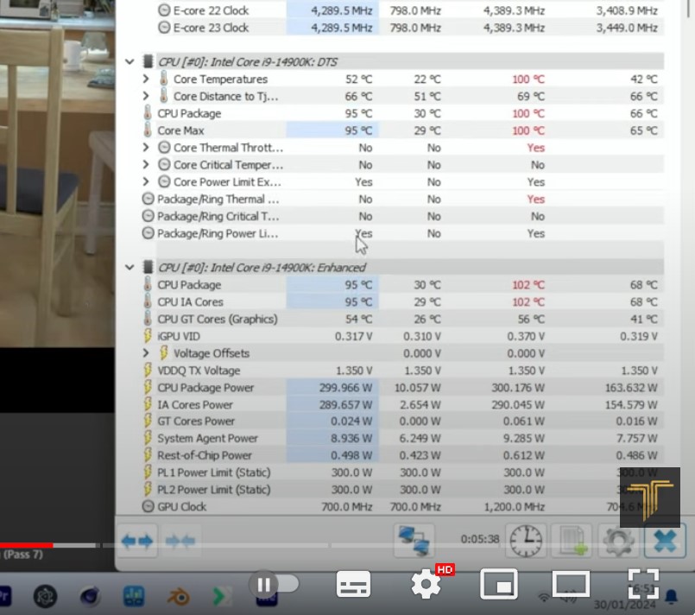
Task: Open video player settings gear with HD badge
Action: pyautogui.click(x=426, y=585)
